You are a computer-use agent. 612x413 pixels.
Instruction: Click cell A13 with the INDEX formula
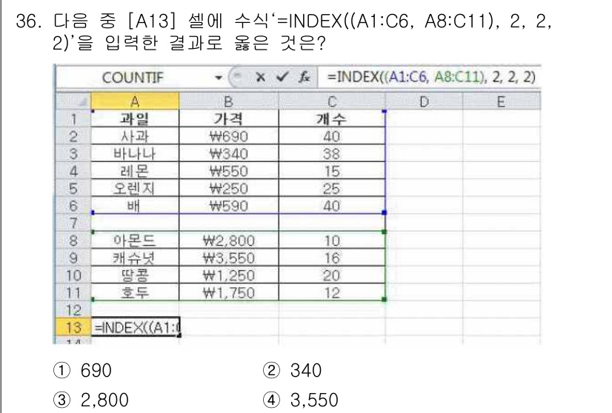[135, 327]
